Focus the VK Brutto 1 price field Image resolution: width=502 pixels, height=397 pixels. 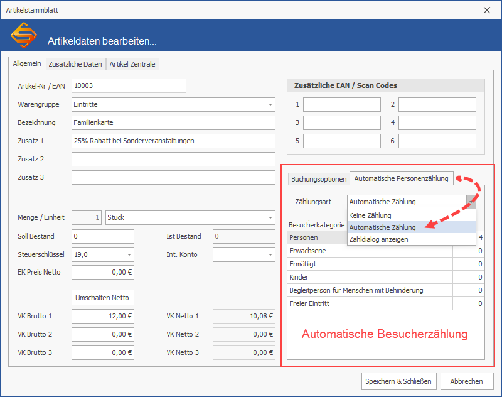[x=102, y=316]
